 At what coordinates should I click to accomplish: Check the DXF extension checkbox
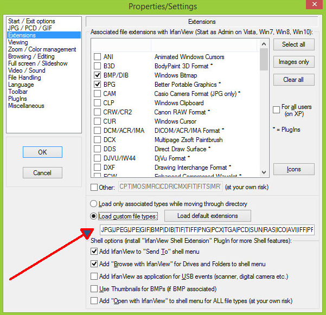point(97,168)
